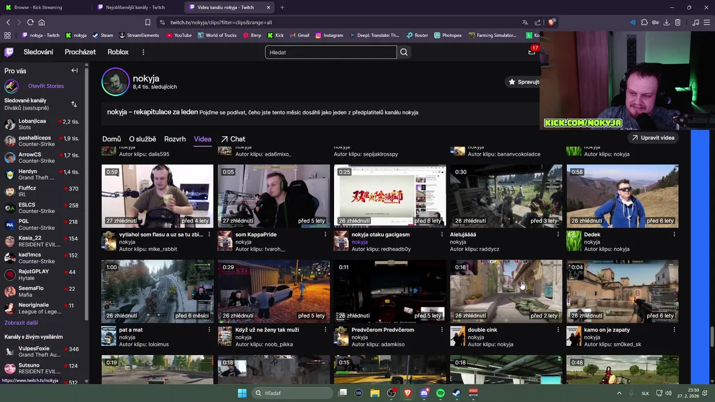Open the O službě channel tab

coord(142,139)
